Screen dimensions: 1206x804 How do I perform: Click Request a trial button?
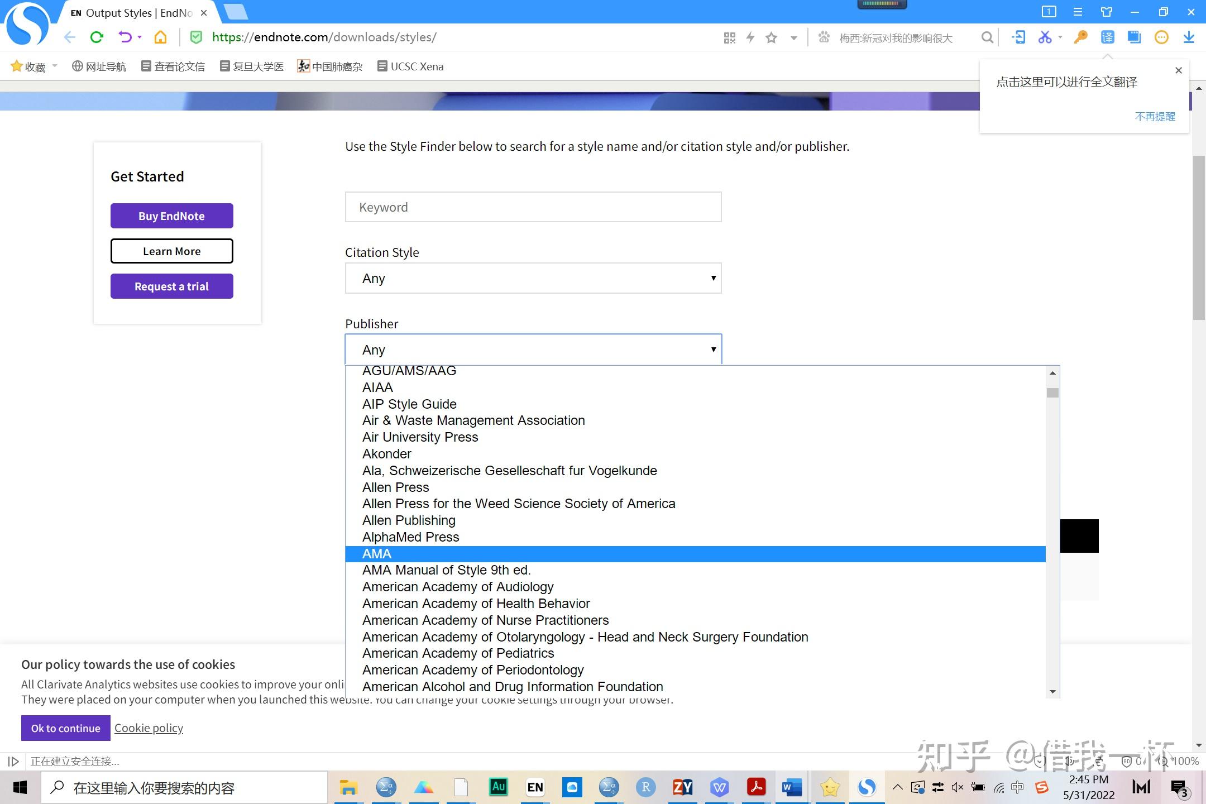click(171, 286)
